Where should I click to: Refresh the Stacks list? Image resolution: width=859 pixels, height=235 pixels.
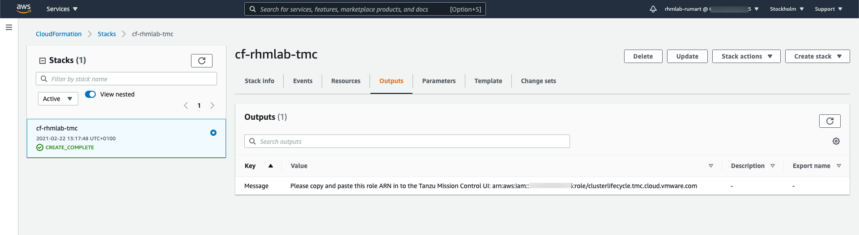202,61
